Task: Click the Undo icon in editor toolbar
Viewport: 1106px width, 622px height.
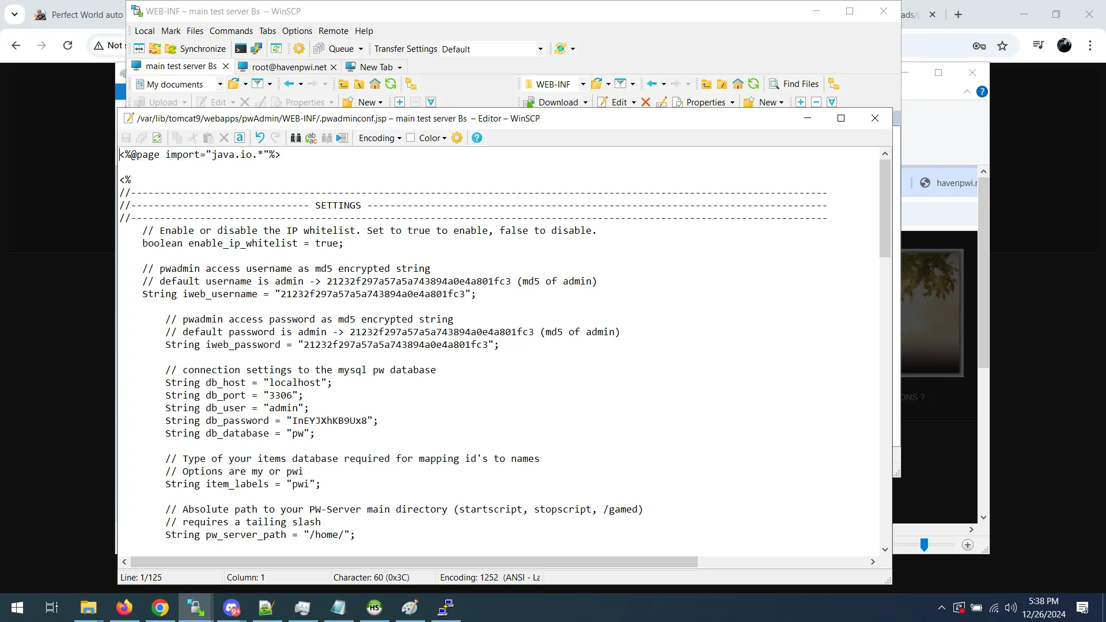Action: click(x=260, y=138)
